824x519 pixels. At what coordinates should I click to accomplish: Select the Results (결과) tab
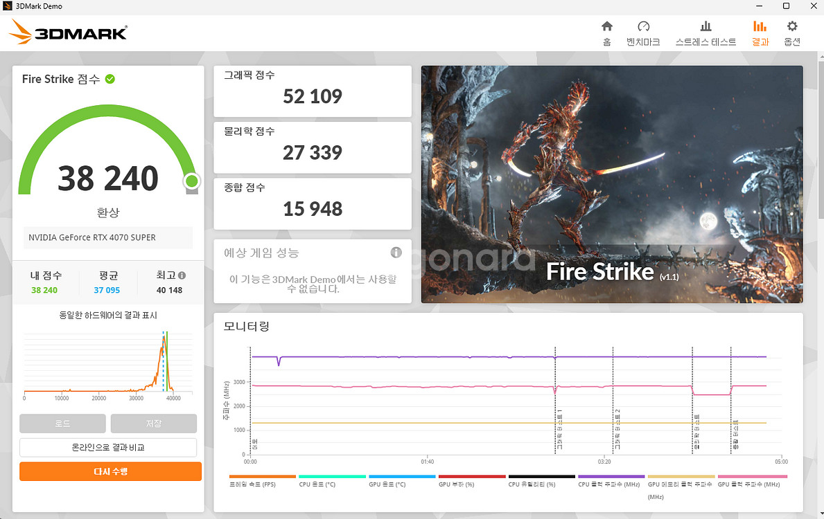tap(760, 33)
